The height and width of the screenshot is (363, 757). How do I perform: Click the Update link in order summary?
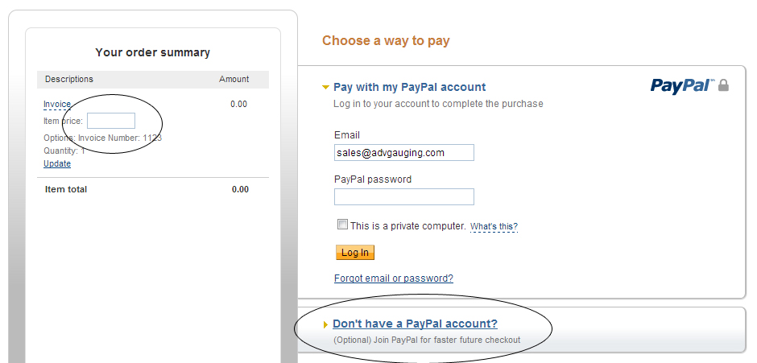coord(57,163)
